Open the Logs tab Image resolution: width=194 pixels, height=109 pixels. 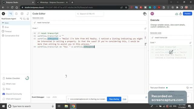tap(48, 97)
